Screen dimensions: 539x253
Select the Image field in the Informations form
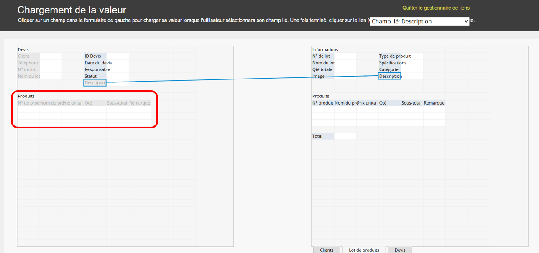(319, 76)
